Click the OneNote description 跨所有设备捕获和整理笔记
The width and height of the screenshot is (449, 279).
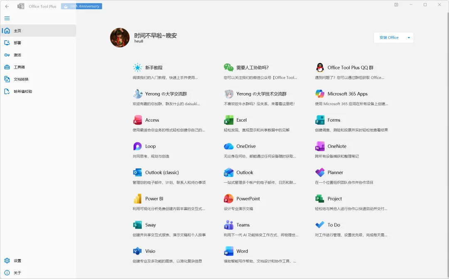(x=337, y=157)
